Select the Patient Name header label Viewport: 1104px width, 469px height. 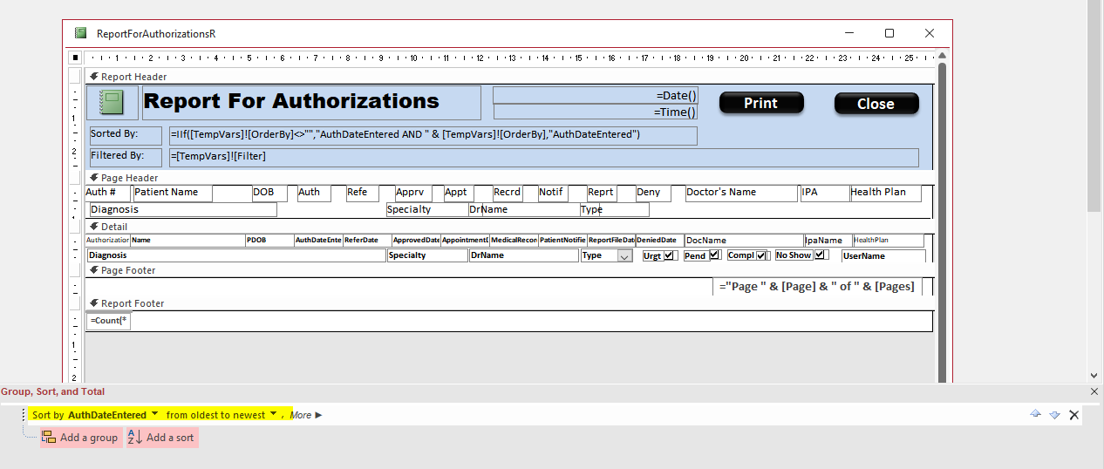point(171,193)
